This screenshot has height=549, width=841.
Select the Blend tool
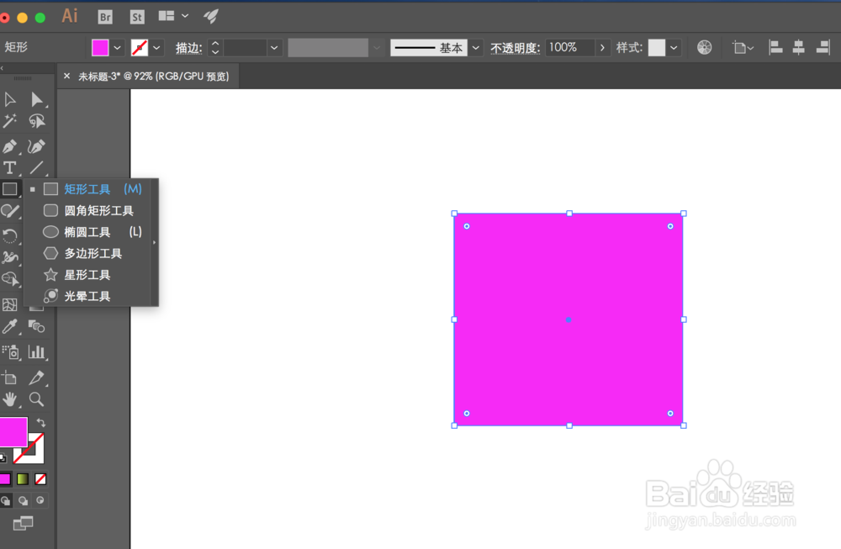[x=36, y=326]
